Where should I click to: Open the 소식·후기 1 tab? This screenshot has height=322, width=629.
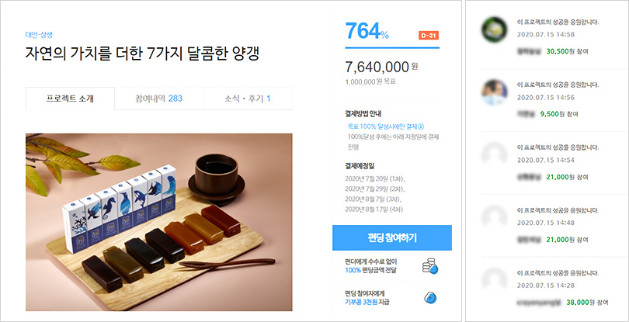[248, 99]
